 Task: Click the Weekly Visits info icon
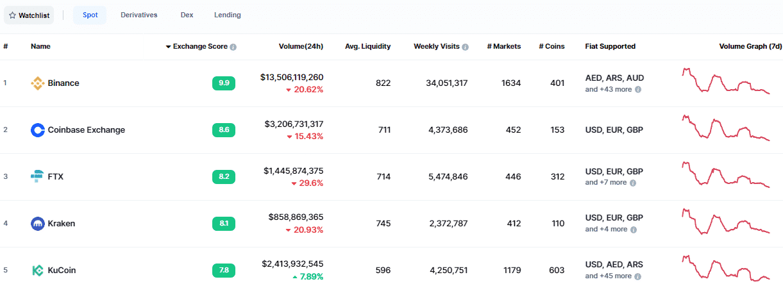click(x=465, y=47)
